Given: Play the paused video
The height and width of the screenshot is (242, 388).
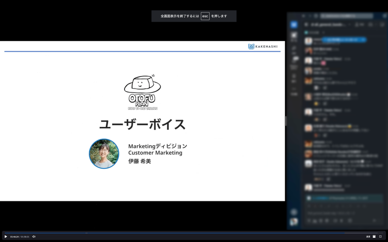Looking at the screenshot, I should [x=6, y=237].
